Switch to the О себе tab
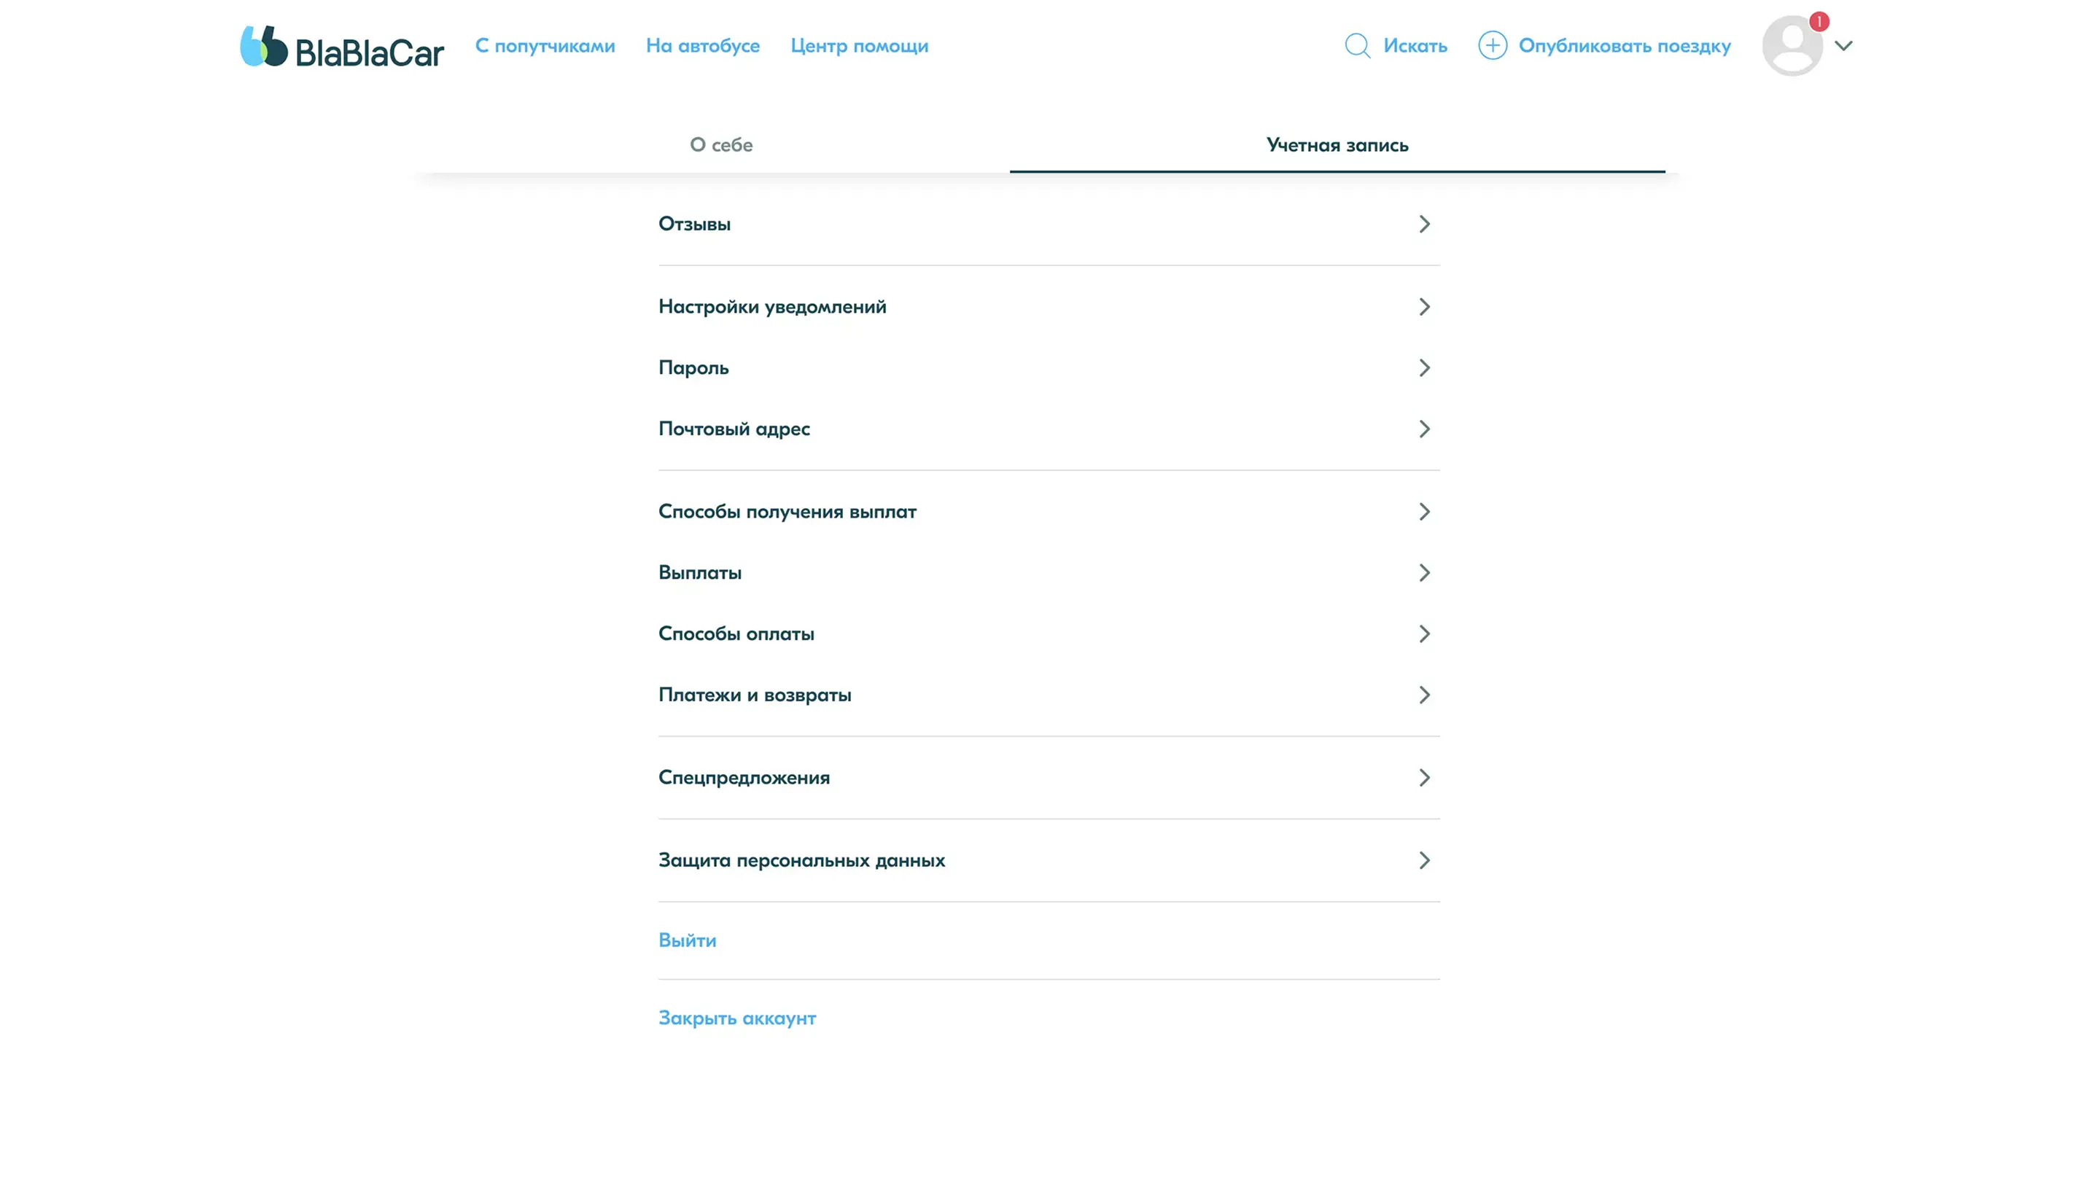 click(x=720, y=145)
